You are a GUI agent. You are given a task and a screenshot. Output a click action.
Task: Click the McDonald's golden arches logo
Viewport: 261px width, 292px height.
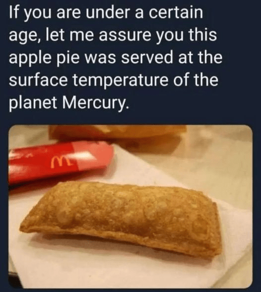tap(60, 162)
